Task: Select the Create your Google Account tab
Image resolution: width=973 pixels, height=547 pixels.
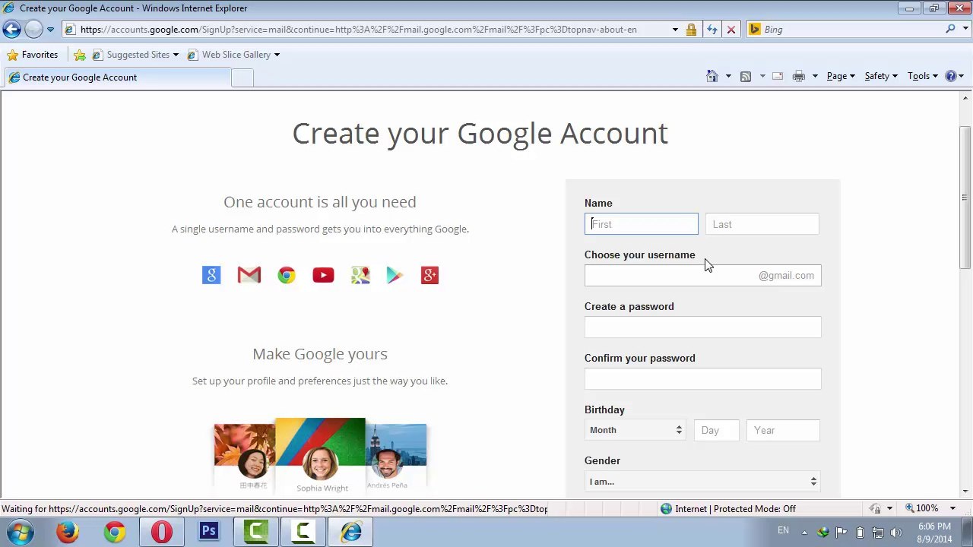Action: click(x=116, y=77)
